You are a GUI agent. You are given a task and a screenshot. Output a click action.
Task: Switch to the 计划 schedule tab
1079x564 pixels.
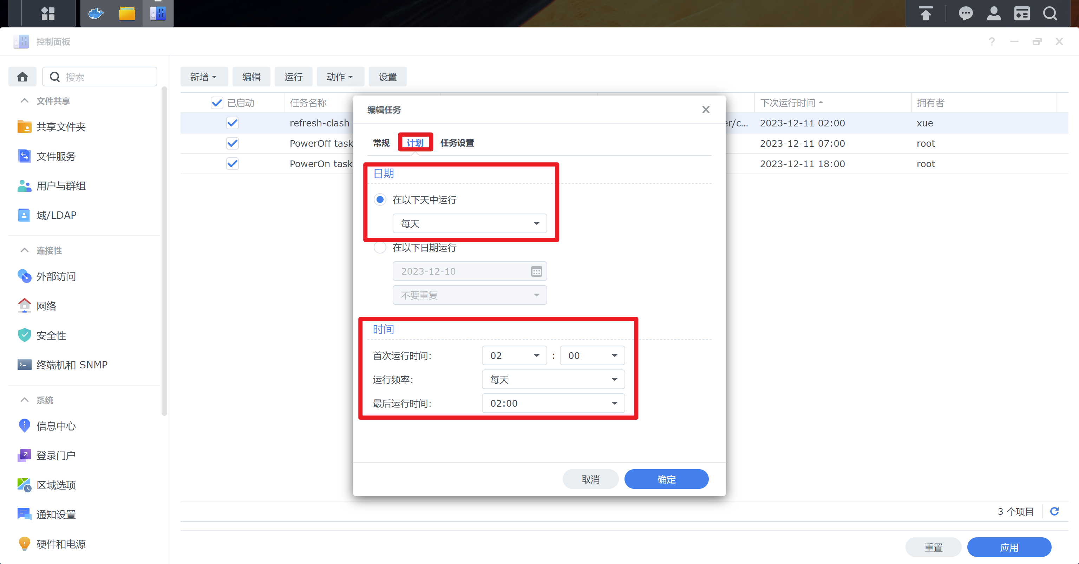(x=415, y=143)
